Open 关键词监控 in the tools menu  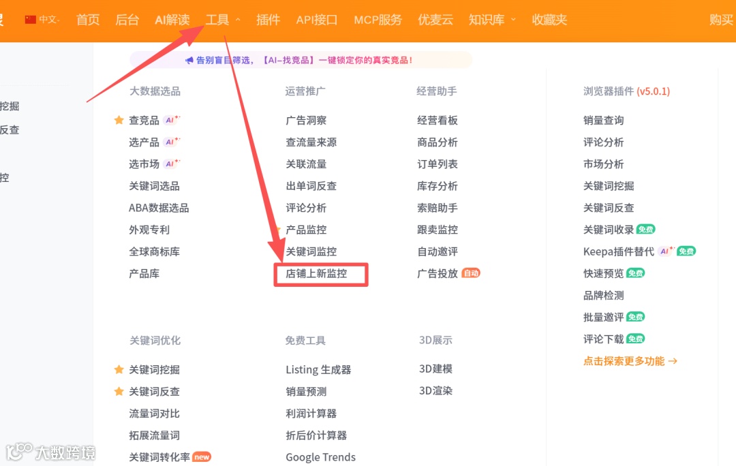tap(311, 251)
